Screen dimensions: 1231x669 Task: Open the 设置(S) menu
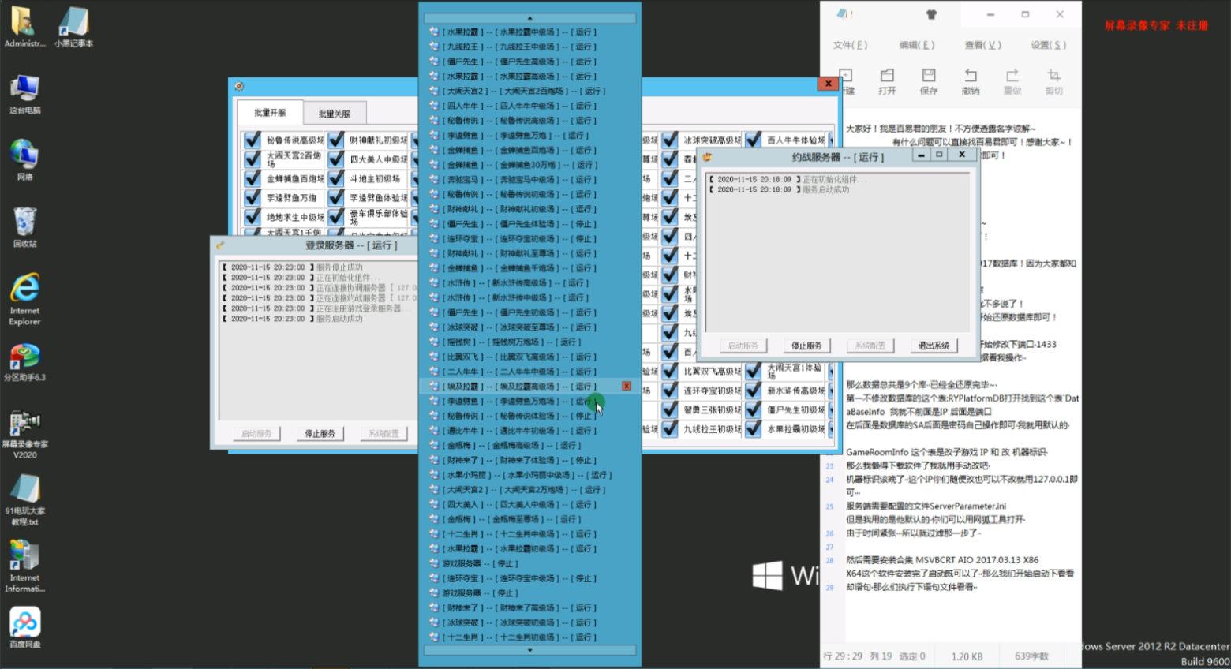[1048, 45]
